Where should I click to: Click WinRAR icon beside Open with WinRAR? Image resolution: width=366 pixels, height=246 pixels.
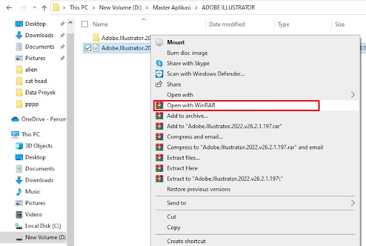pyautogui.click(x=159, y=105)
